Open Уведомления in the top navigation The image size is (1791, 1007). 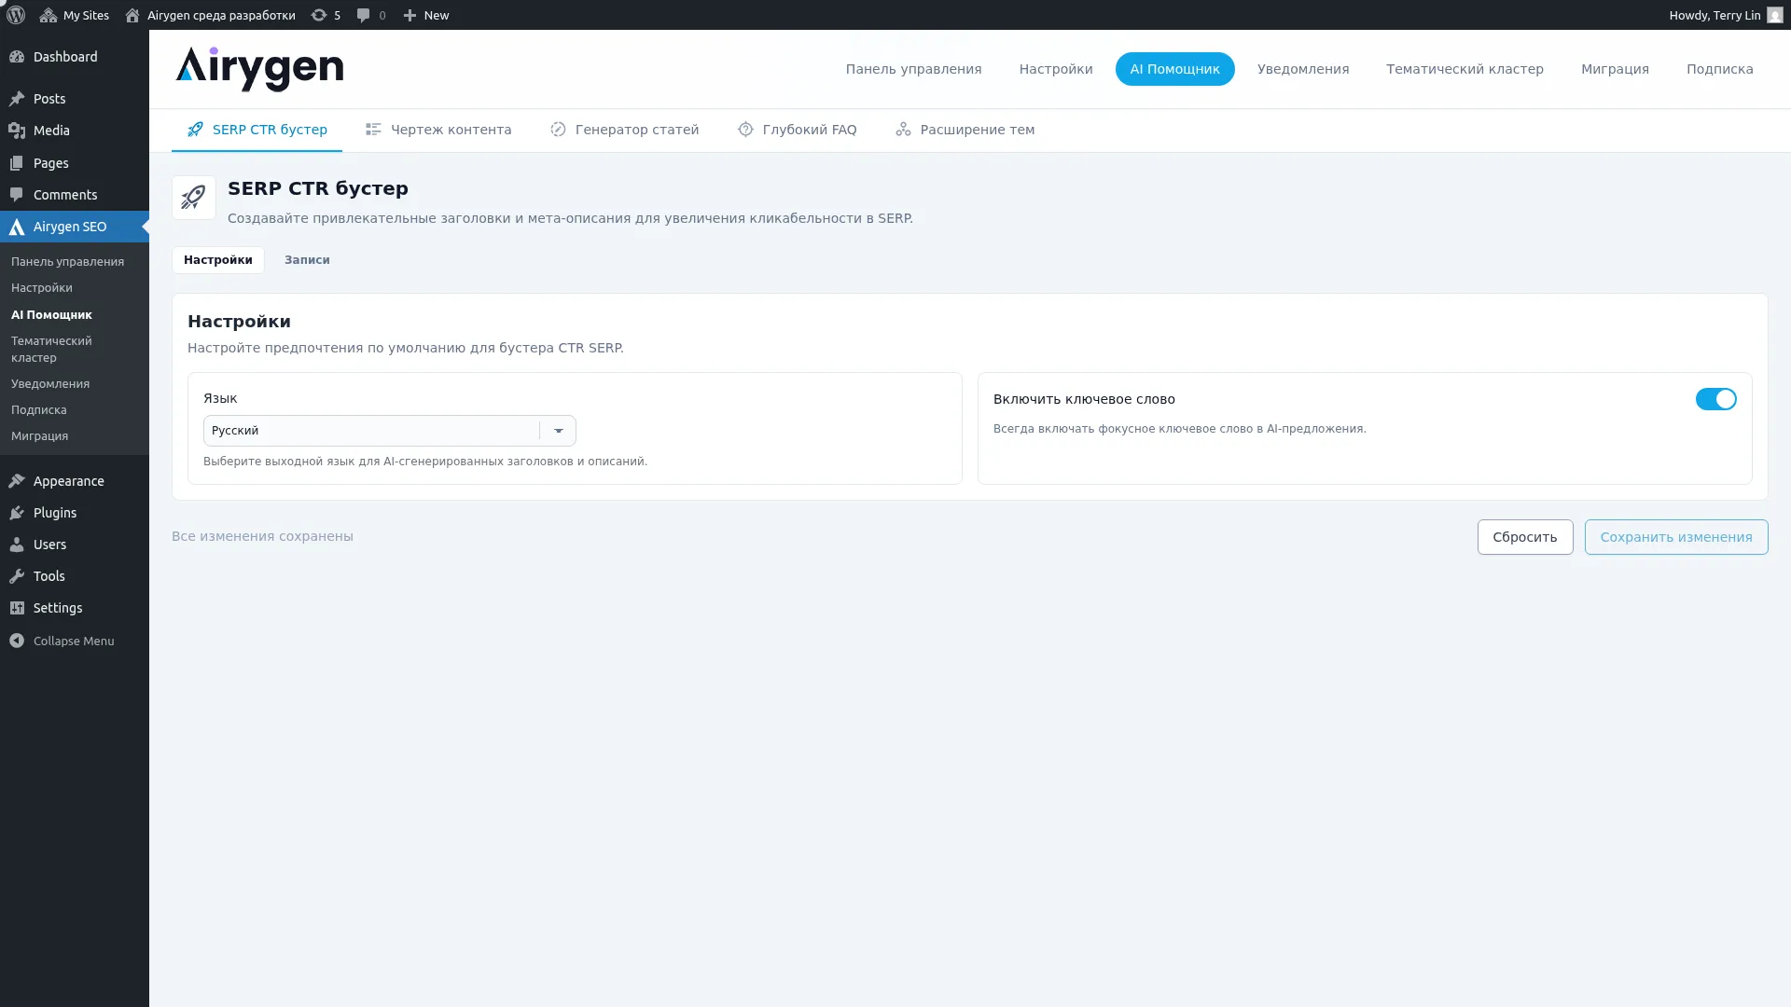1303,69
